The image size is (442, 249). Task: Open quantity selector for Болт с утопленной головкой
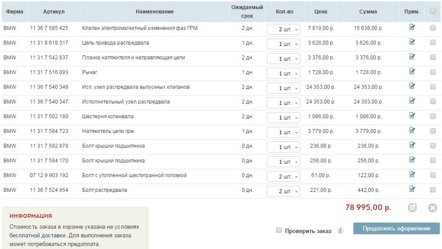[x=283, y=177]
